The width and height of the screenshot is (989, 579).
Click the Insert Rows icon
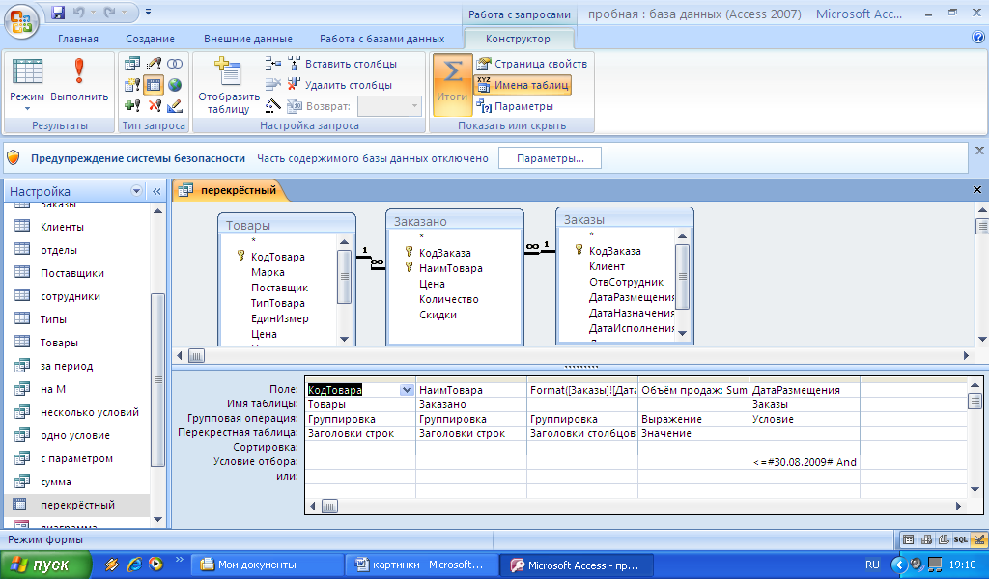click(x=272, y=64)
